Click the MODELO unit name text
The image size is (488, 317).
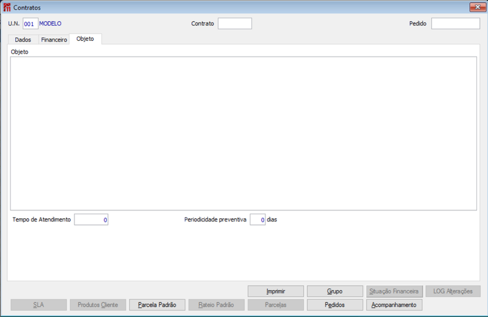click(x=50, y=24)
